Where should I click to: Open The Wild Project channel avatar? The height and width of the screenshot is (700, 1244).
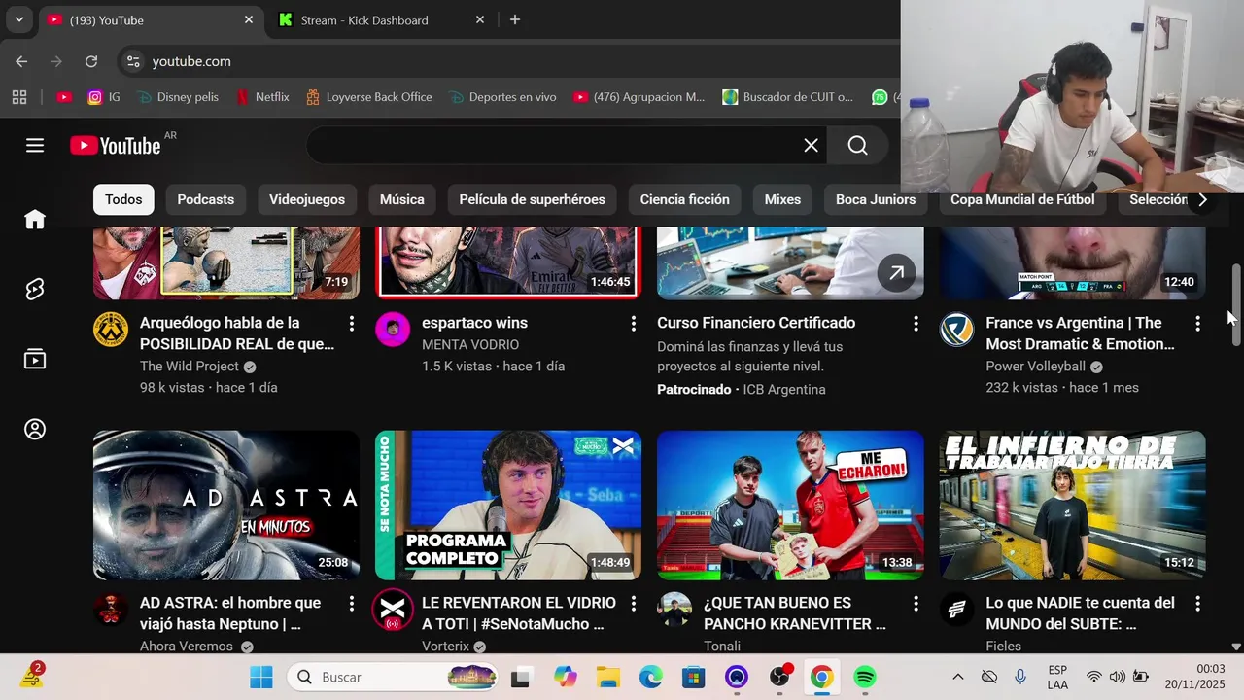(x=111, y=330)
